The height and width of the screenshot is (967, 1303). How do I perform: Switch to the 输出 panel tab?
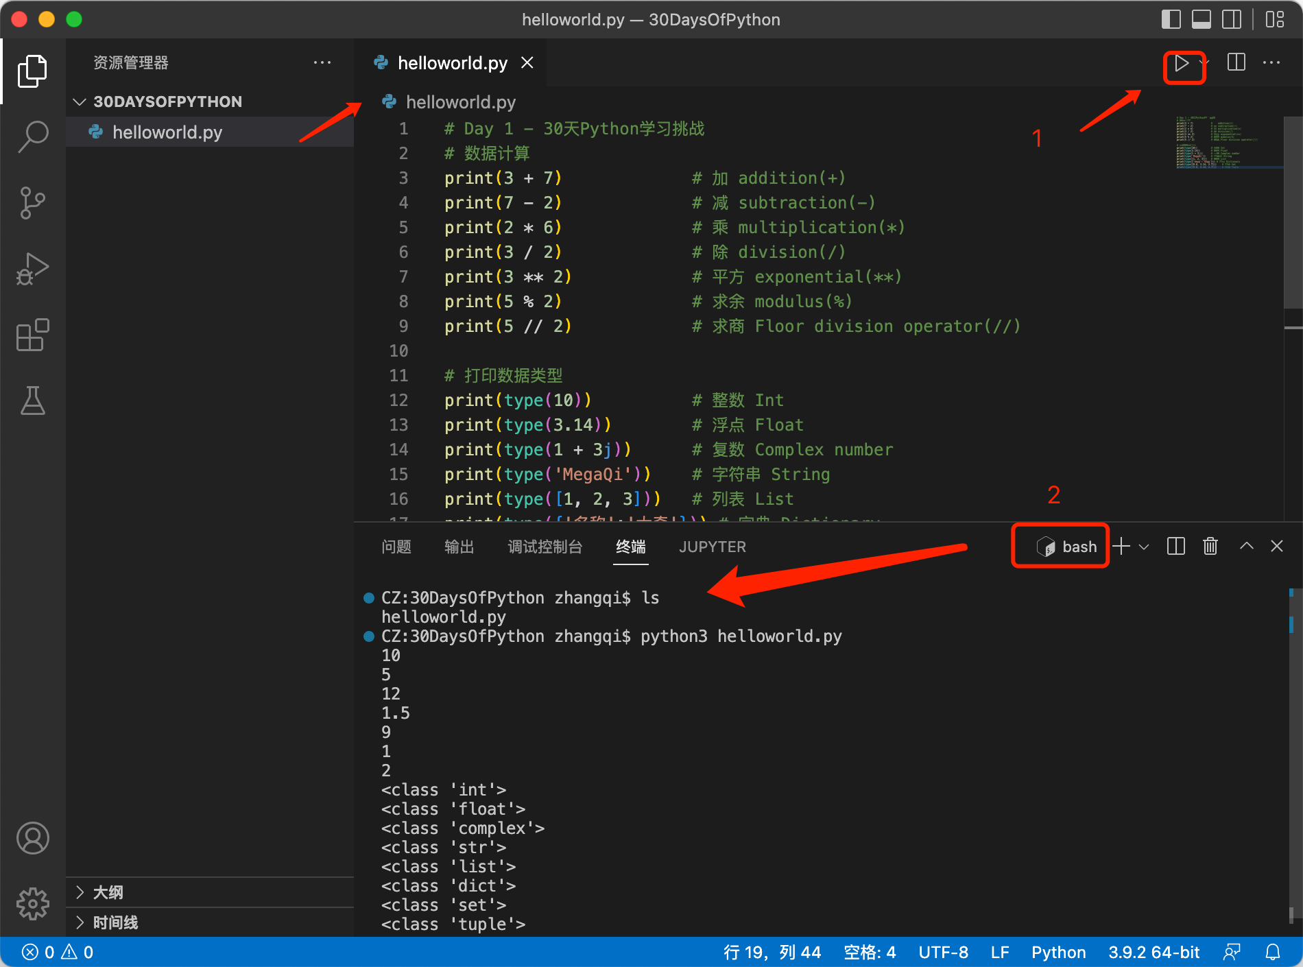click(x=459, y=547)
